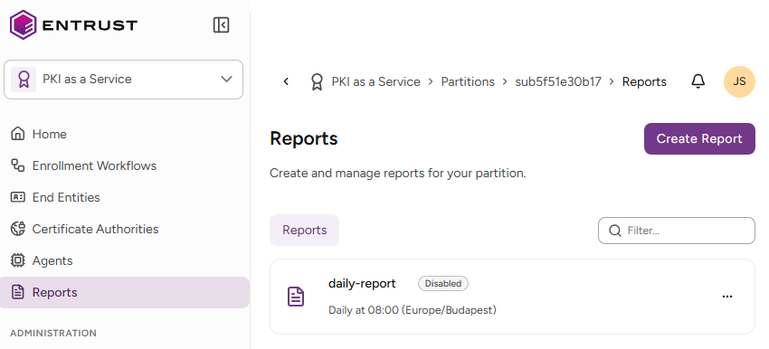
Task: Click the End Entities ID card icon
Action: [x=18, y=197]
